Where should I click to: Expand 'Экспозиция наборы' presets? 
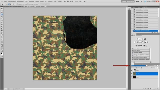coord(132,52)
